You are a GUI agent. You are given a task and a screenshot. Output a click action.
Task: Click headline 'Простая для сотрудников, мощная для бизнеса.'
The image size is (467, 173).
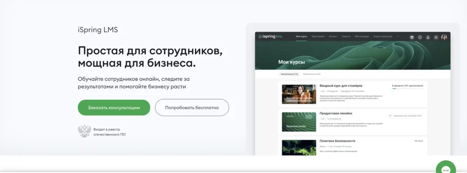(150, 57)
